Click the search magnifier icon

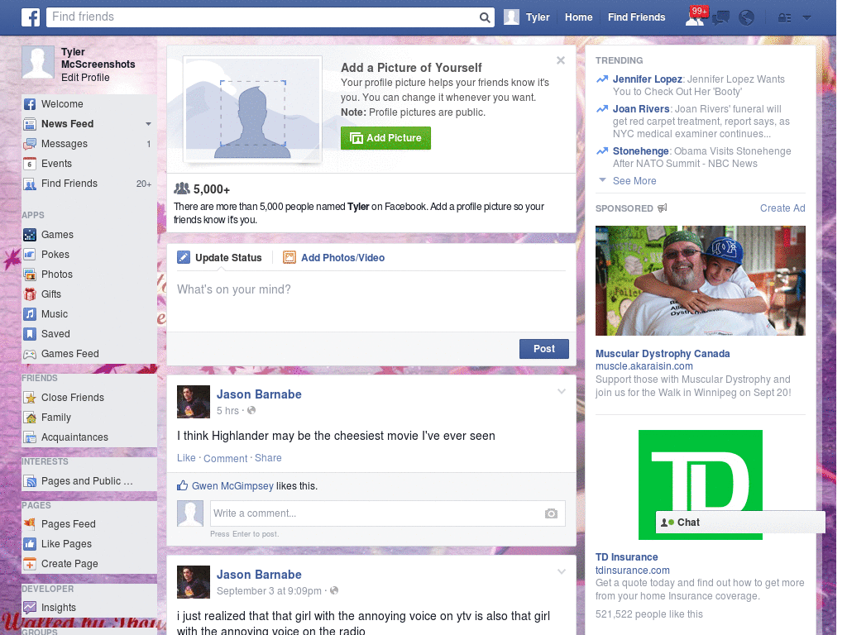point(485,17)
